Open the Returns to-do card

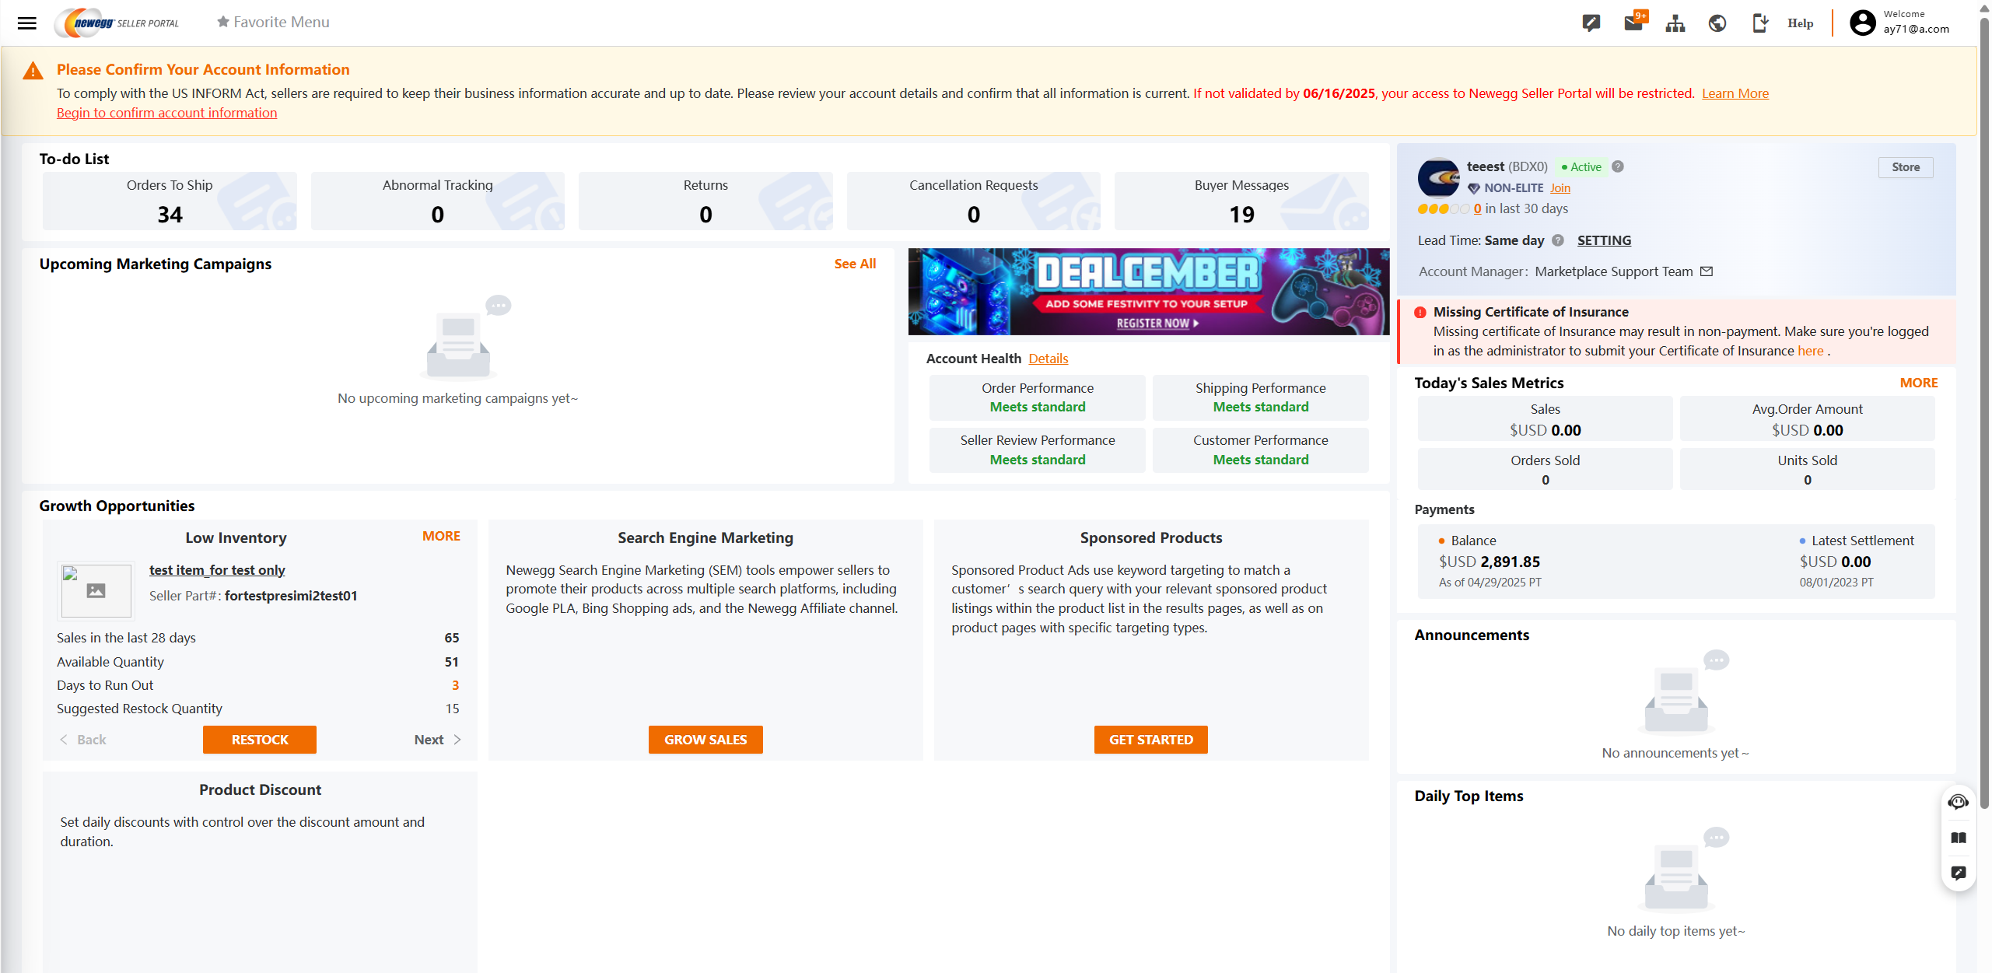[705, 201]
